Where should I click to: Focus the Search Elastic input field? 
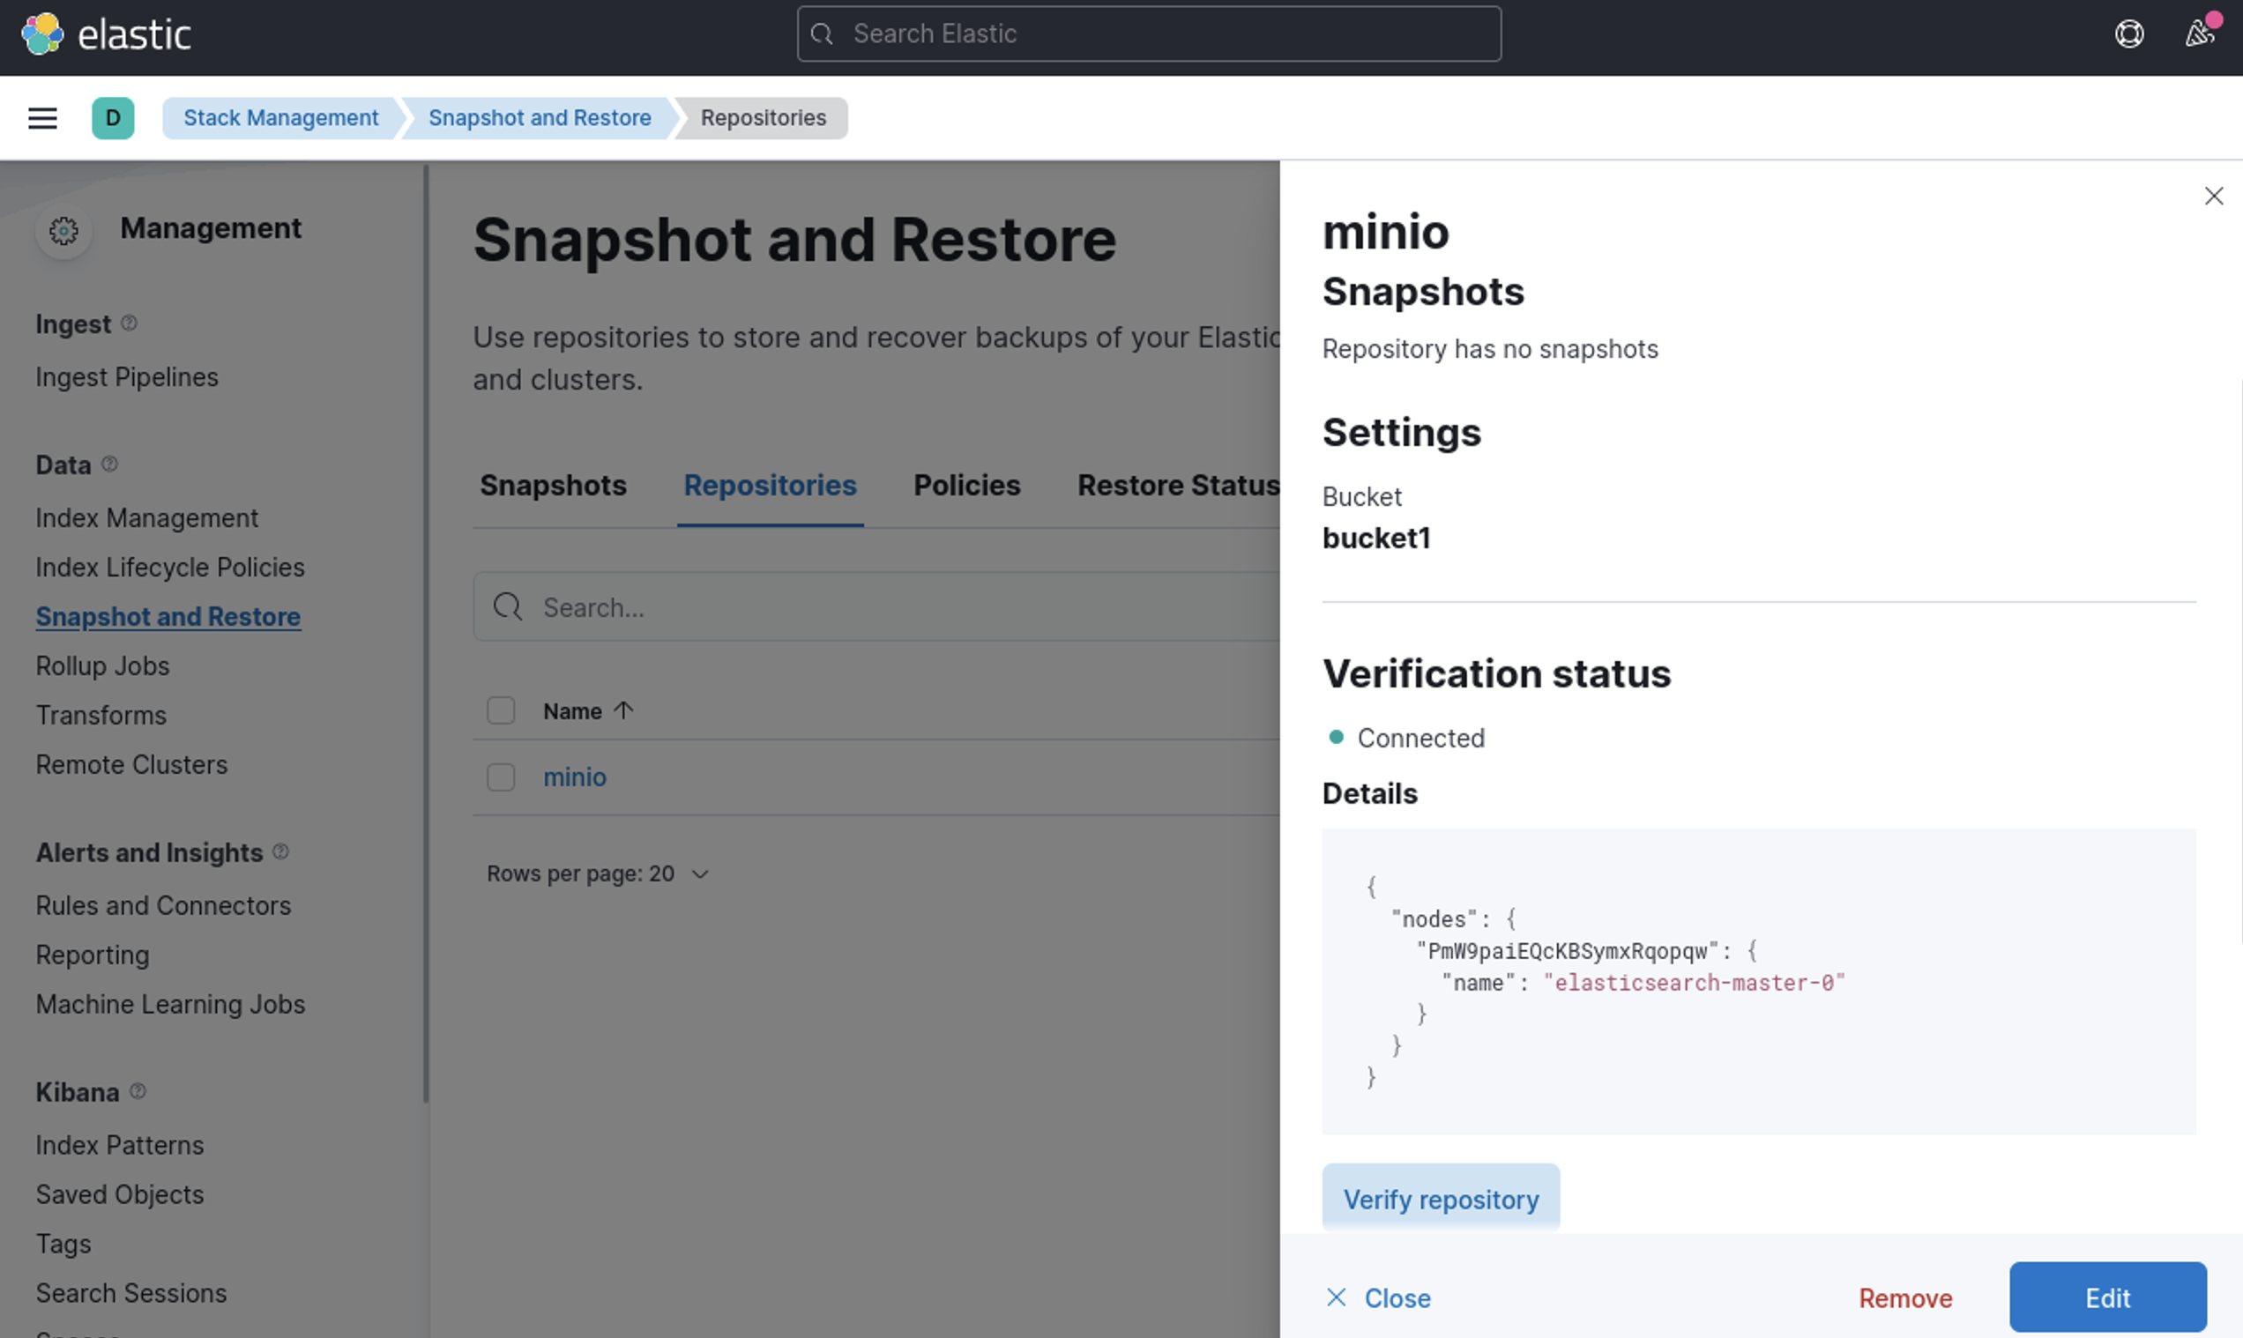[1148, 34]
